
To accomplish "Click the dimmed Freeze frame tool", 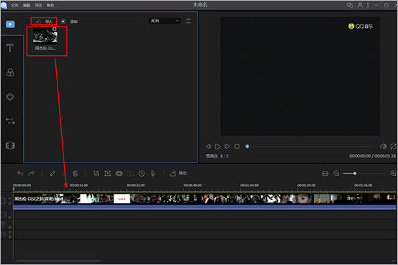I will (130, 174).
